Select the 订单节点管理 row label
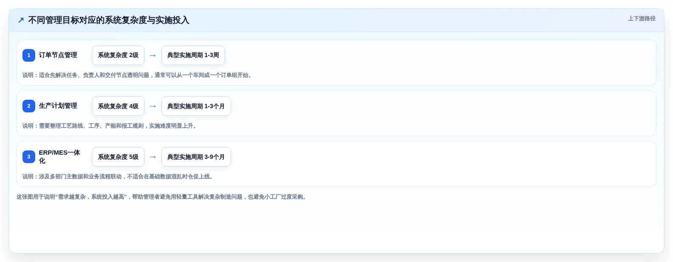Screen dimensions: 673x262 tap(58, 55)
